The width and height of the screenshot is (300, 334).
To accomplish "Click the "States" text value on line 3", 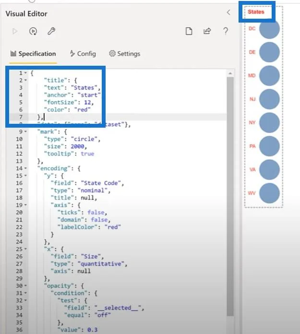I will point(84,88).
